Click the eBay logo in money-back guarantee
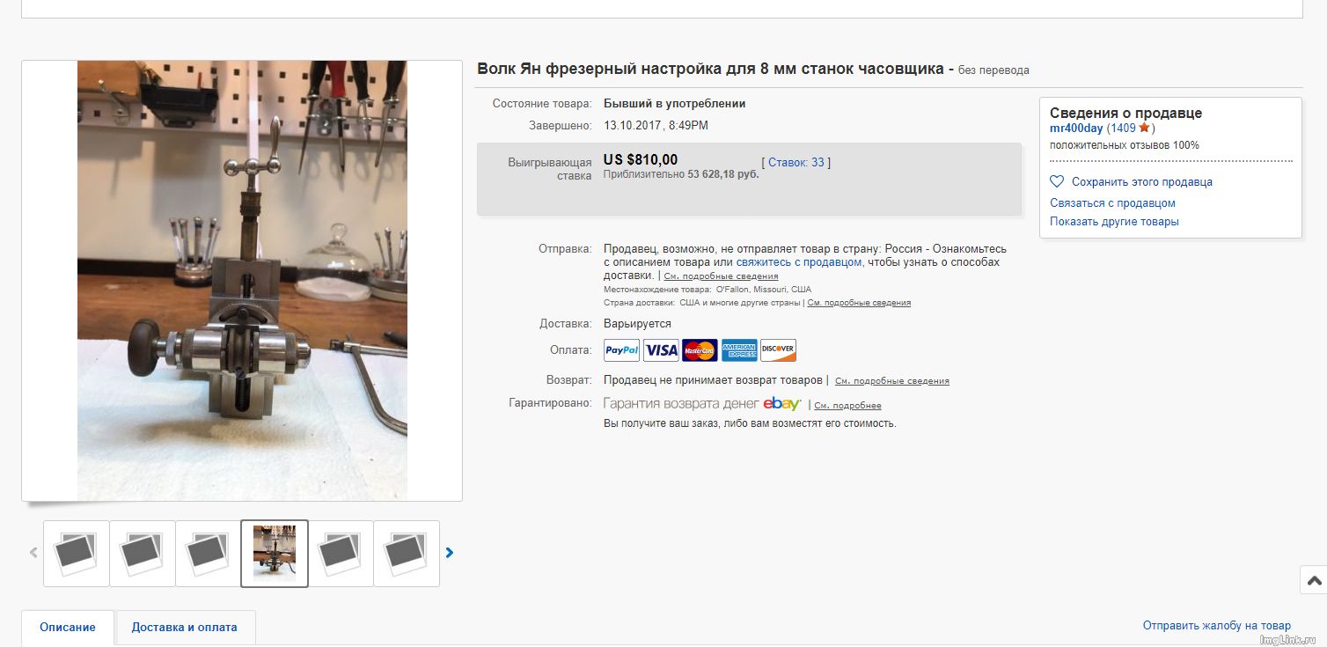 coord(782,404)
